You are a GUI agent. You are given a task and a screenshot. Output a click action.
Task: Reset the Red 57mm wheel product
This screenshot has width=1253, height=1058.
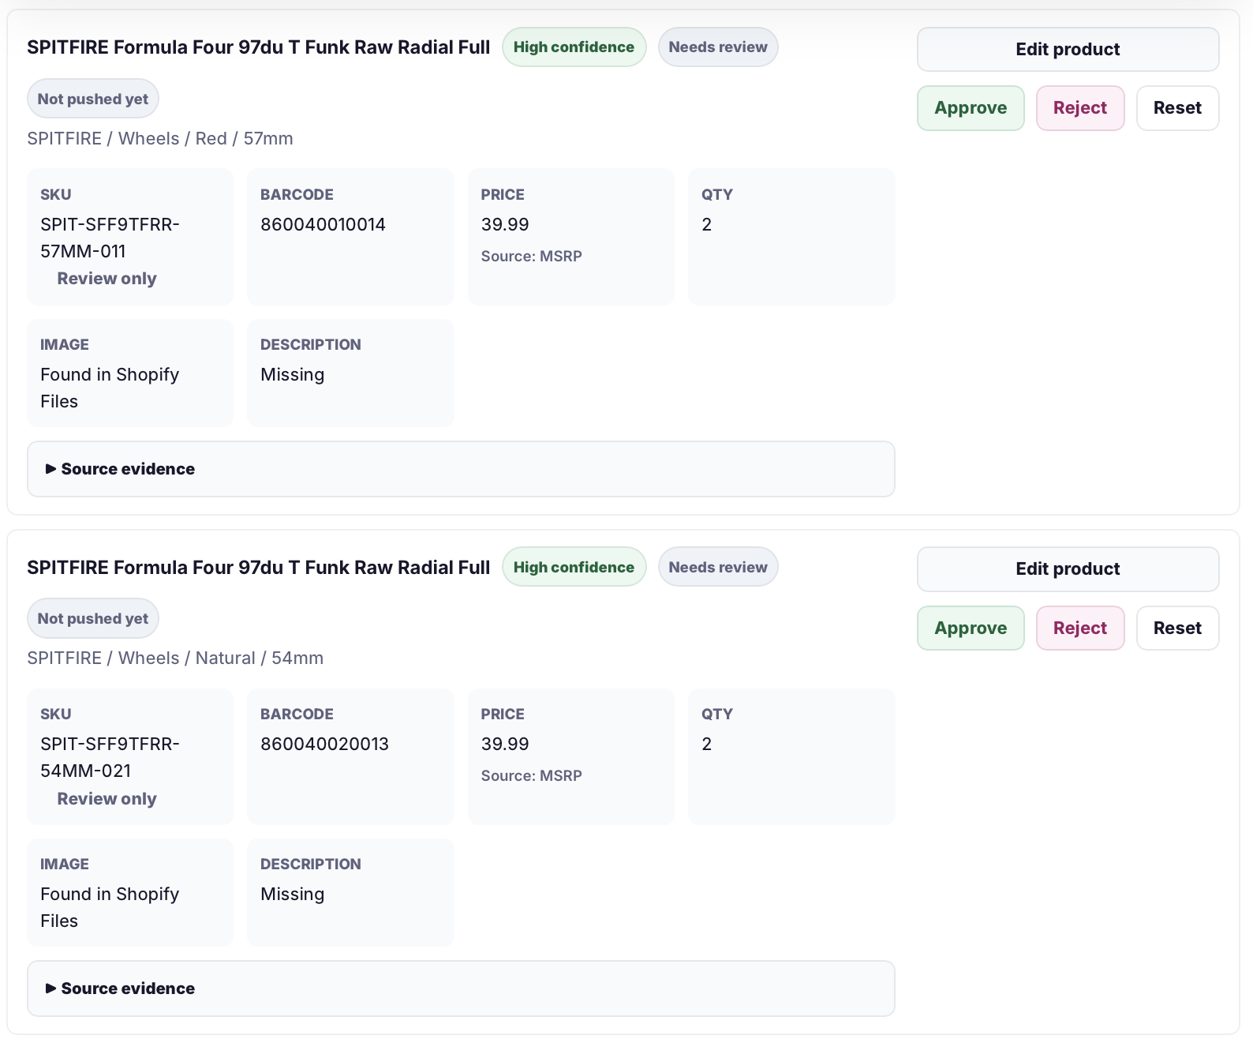coord(1177,108)
